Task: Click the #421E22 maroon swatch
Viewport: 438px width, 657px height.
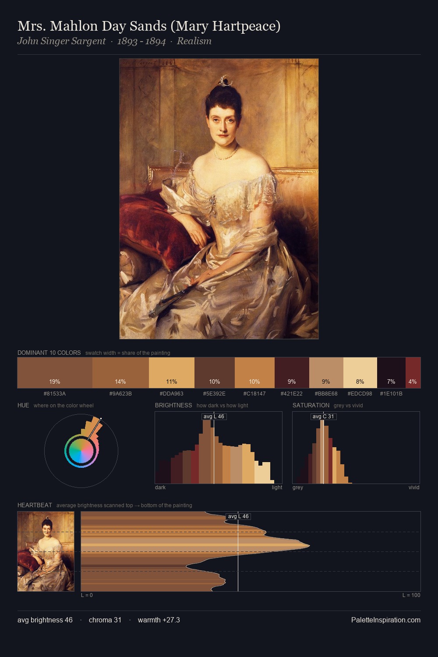Action: [x=292, y=373]
